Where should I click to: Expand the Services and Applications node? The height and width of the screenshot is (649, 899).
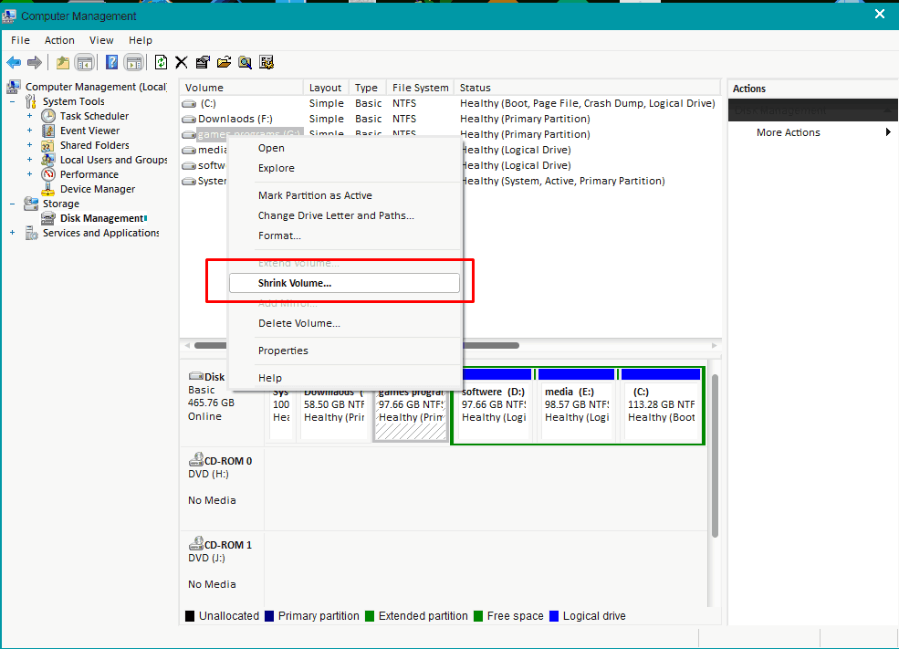(x=12, y=233)
